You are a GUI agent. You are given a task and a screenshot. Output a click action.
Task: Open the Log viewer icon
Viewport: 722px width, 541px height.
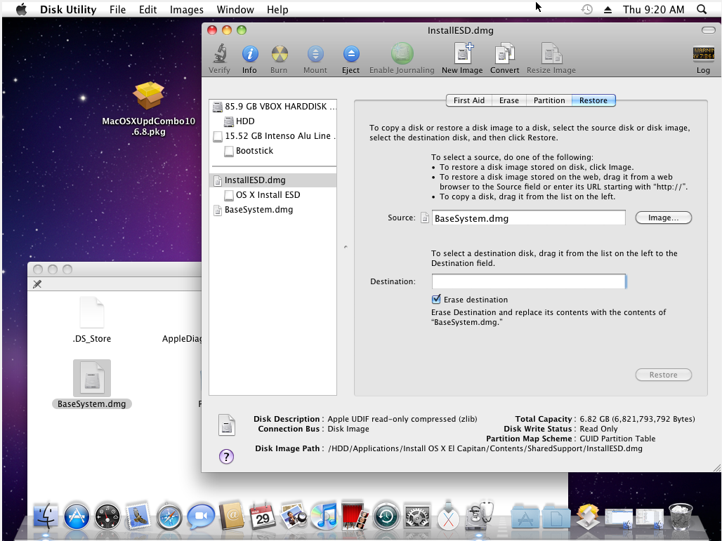(x=703, y=55)
